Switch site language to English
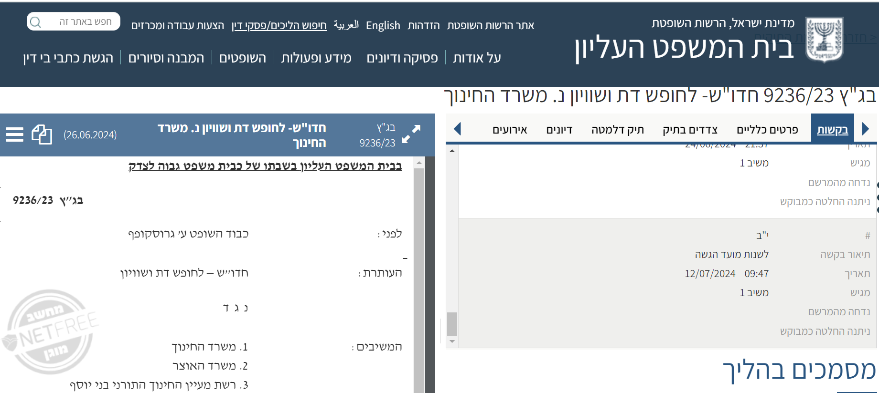Image resolution: width=879 pixels, height=393 pixels. tap(383, 25)
